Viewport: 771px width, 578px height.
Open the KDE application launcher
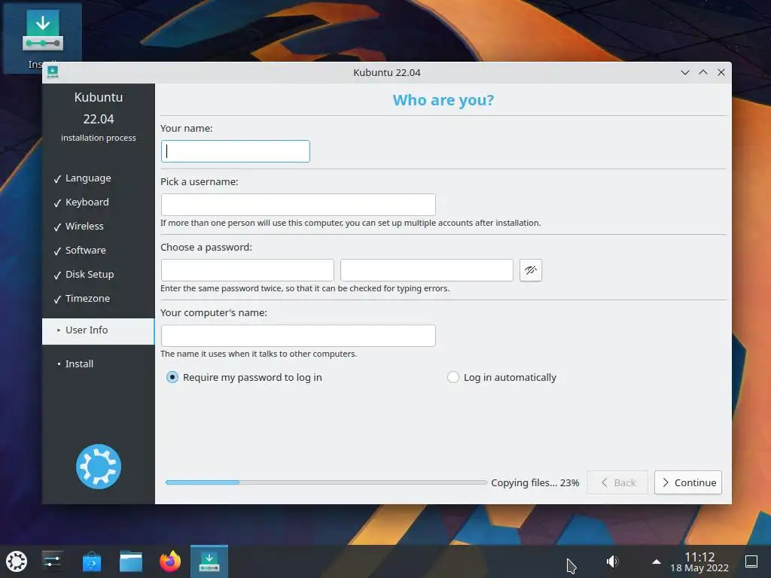[17, 561]
